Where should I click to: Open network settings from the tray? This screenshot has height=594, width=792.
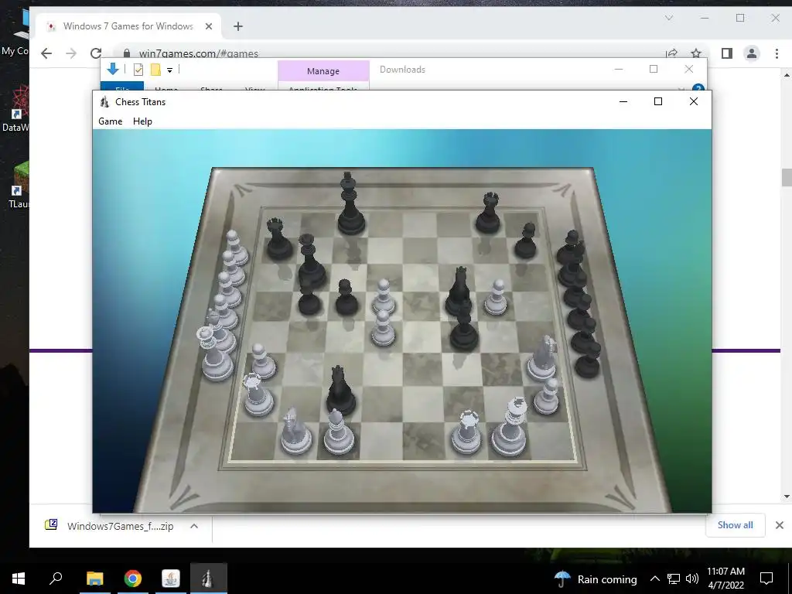(674, 579)
